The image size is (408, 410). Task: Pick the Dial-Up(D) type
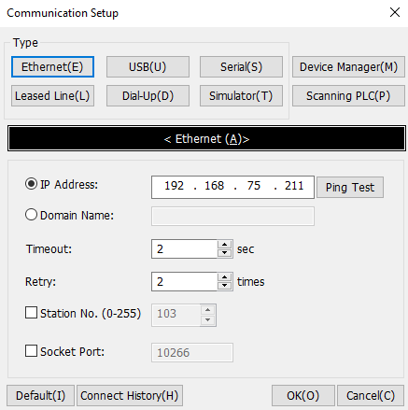[x=148, y=96]
